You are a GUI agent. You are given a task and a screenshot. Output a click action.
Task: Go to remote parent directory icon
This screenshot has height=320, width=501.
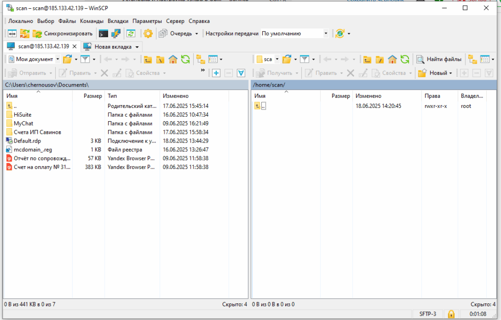[367, 59]
